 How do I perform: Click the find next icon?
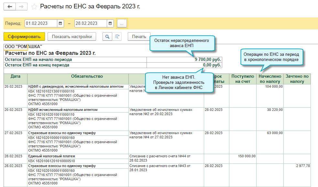click(x=117, y=36)
